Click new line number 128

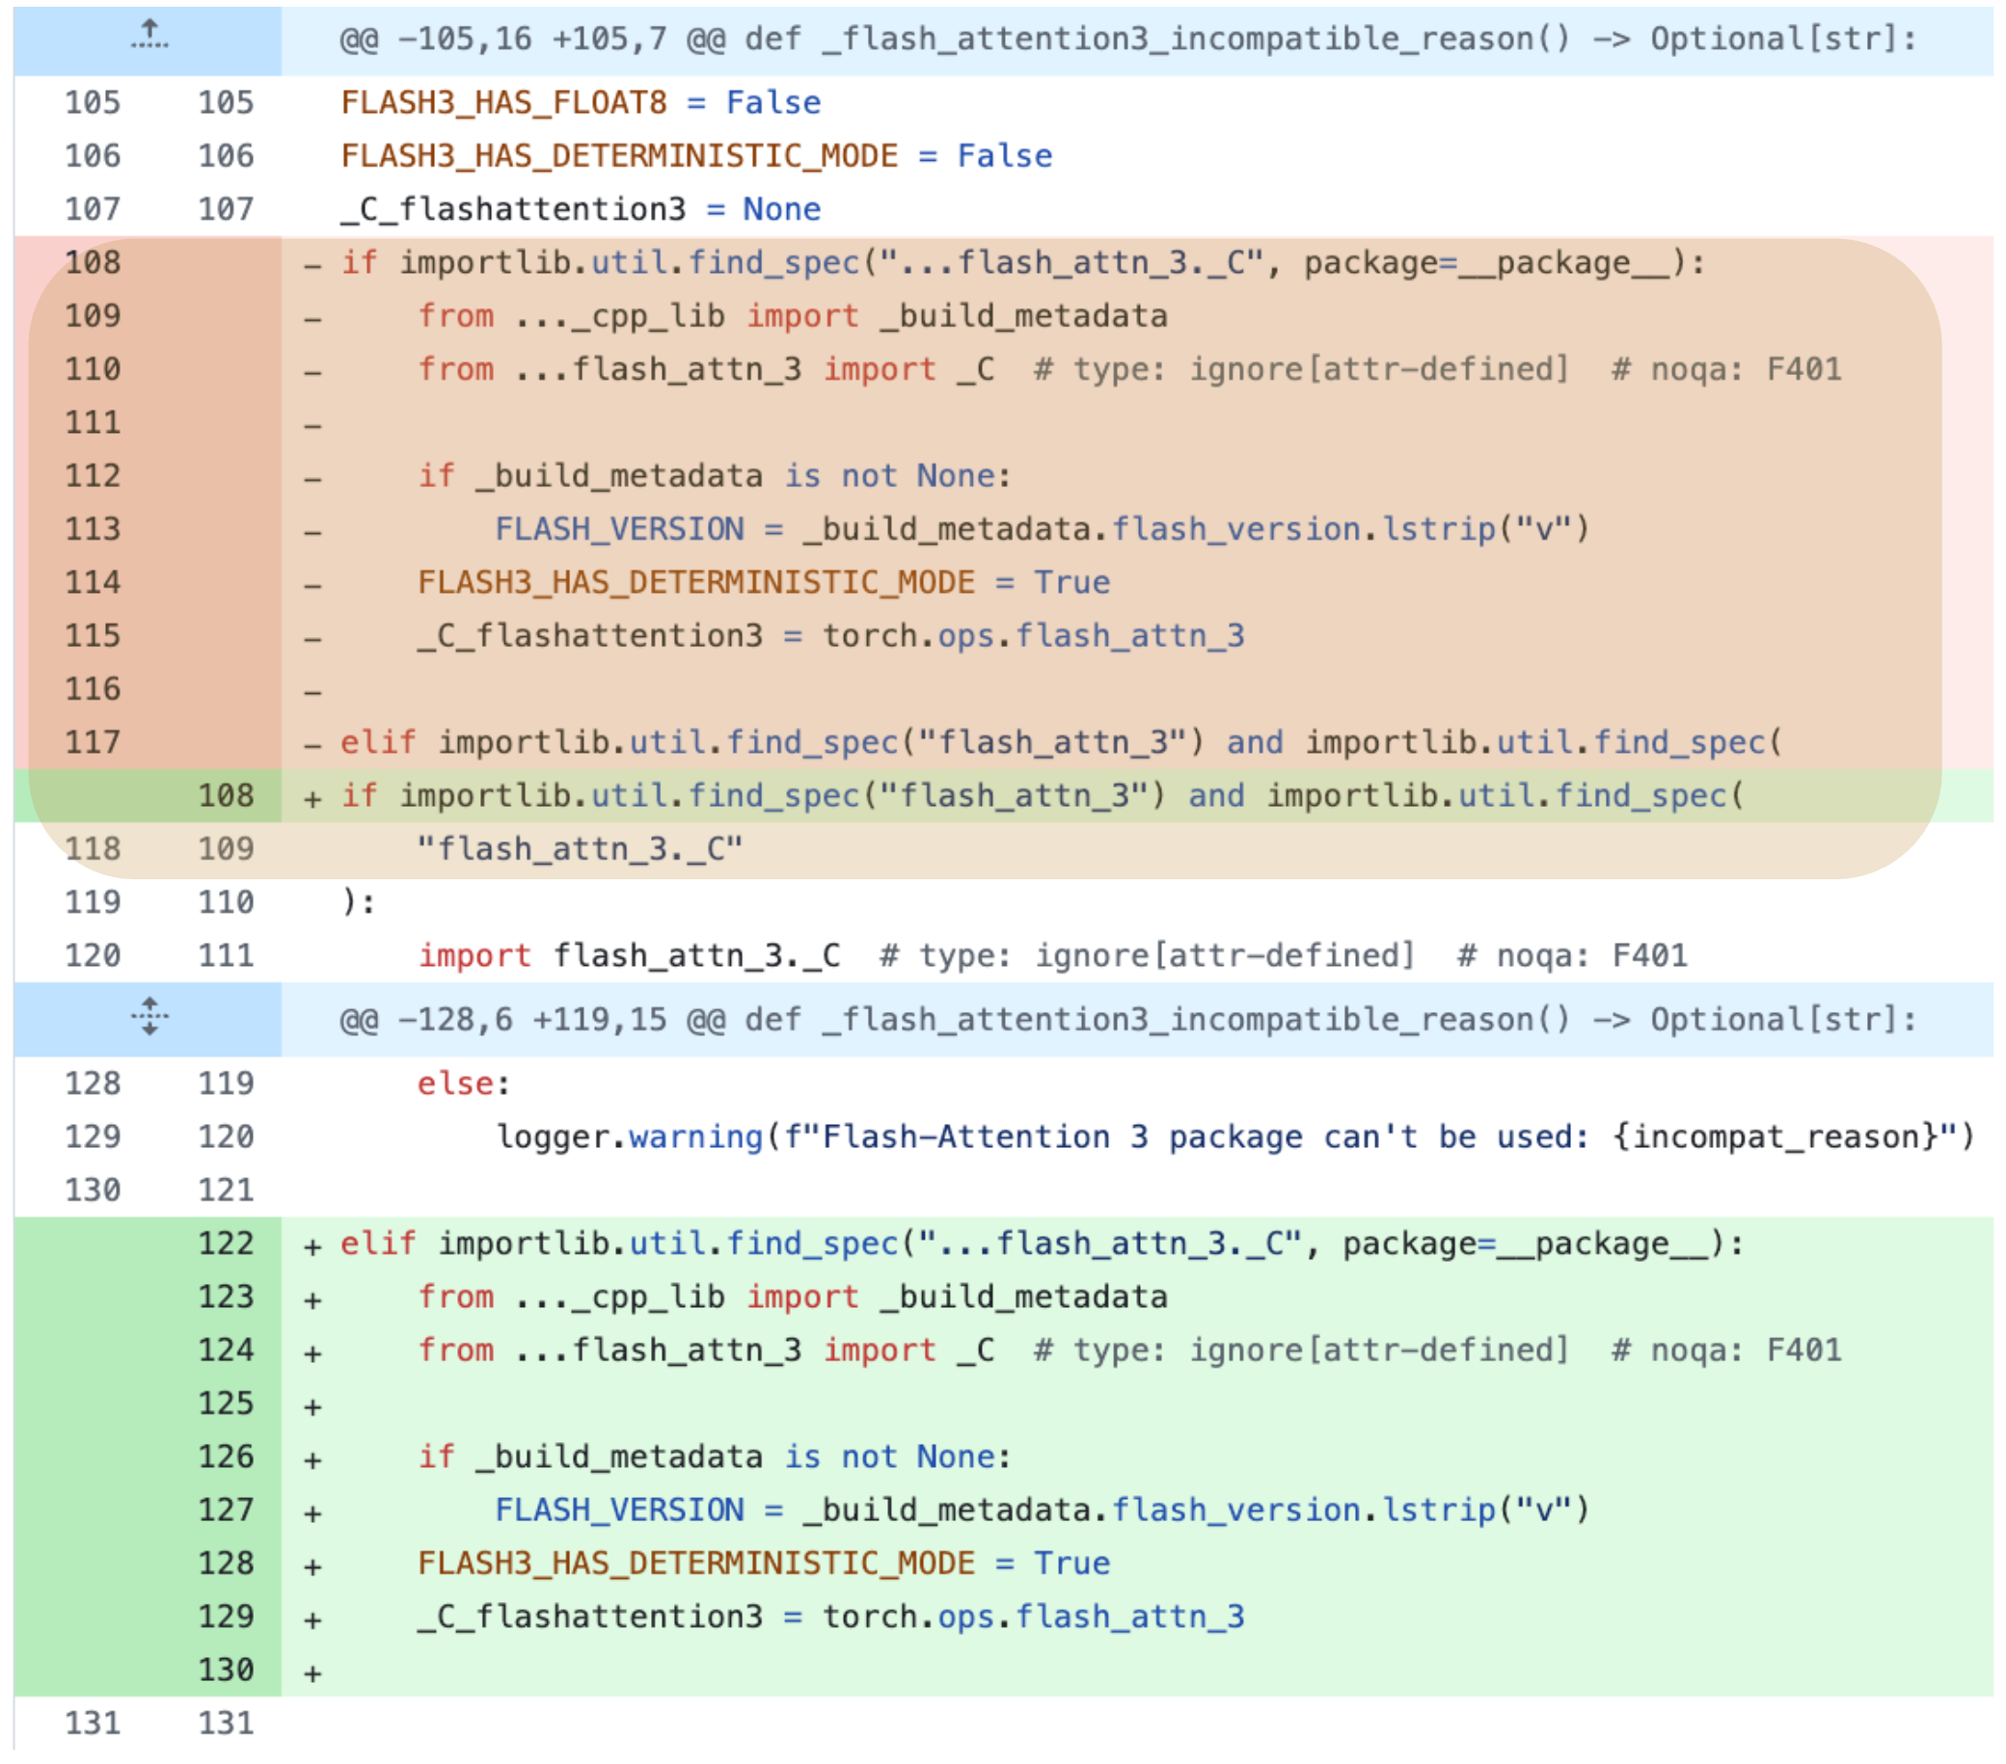pos(226,1563)
